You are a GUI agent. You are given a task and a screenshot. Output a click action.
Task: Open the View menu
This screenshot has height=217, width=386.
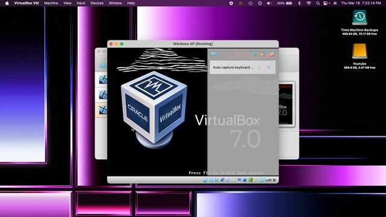[67, 3]
